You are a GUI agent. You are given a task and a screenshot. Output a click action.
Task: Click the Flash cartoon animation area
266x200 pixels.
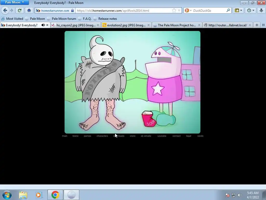tap(132, 82)
